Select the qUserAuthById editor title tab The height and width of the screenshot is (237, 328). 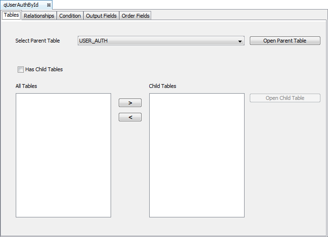(x=21, y=5)
